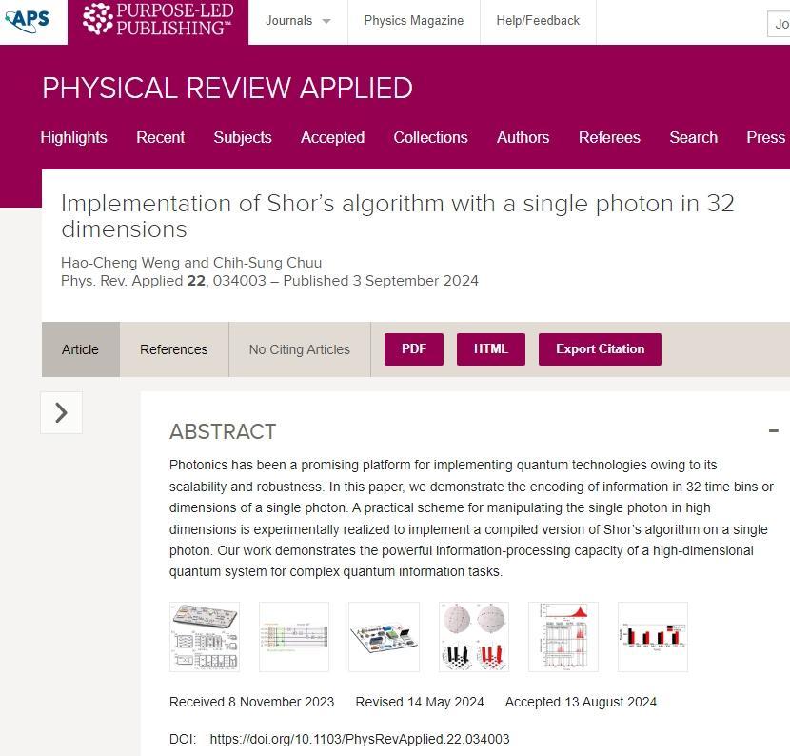Open the red bar chart thumbnail
The height and width of the screenshot is (756, 790).
click(653, 637)
